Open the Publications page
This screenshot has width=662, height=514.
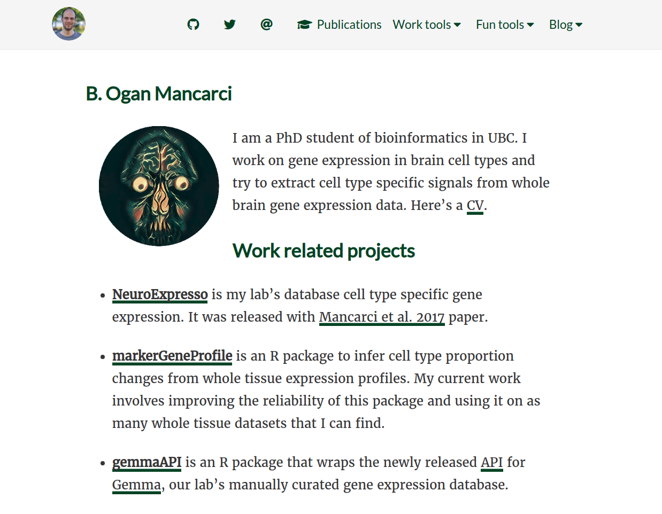click(x=349, y=25)
